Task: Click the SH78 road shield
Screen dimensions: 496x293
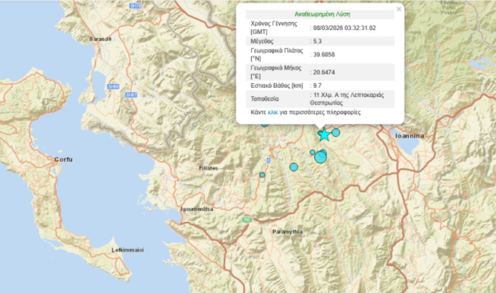Action: 135,6
